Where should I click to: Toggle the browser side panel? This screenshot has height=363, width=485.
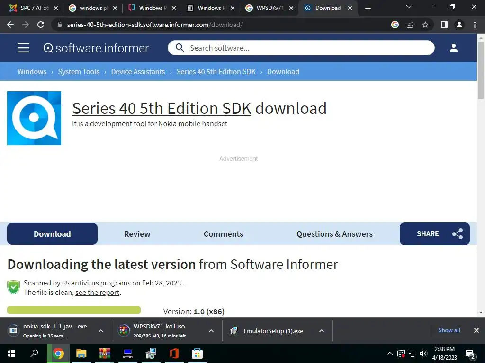[444, 25]
